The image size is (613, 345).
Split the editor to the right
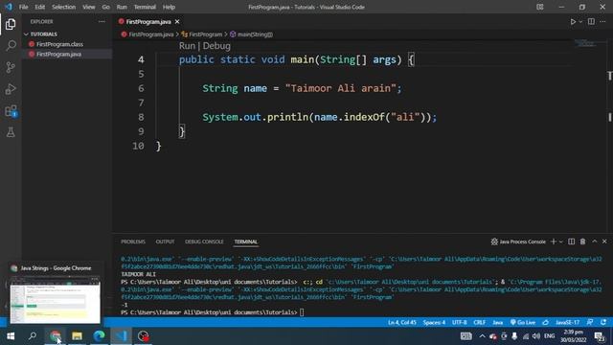point(591,22)
